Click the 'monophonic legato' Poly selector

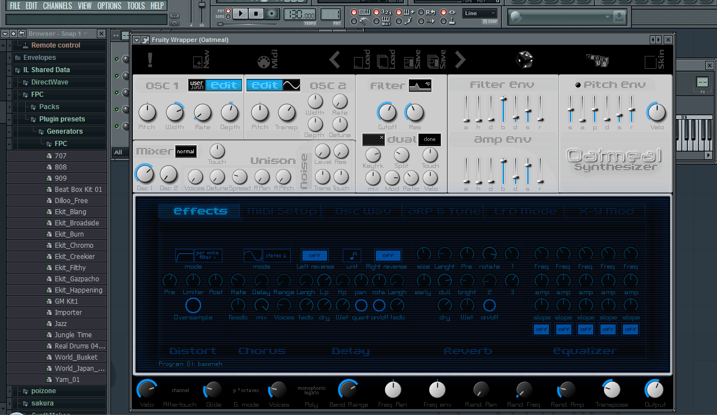[312, 390]
